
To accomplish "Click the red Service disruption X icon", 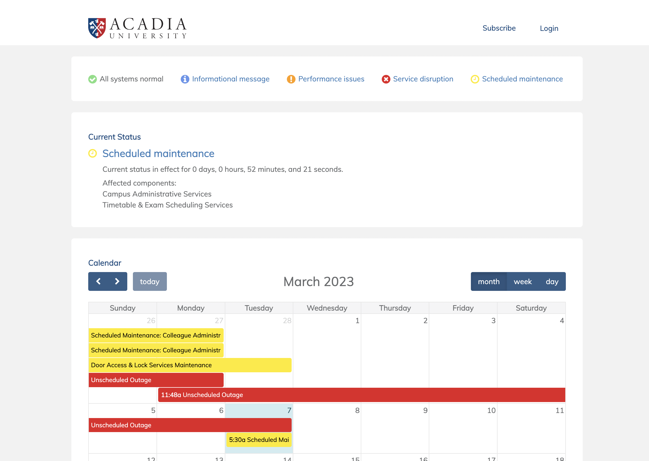I will pyautogui.click(x=386, y=79).
